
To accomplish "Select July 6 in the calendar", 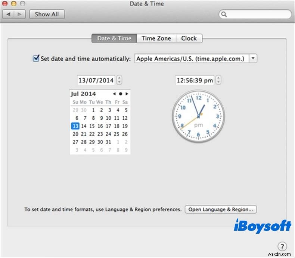I will [x=77, y=118].
